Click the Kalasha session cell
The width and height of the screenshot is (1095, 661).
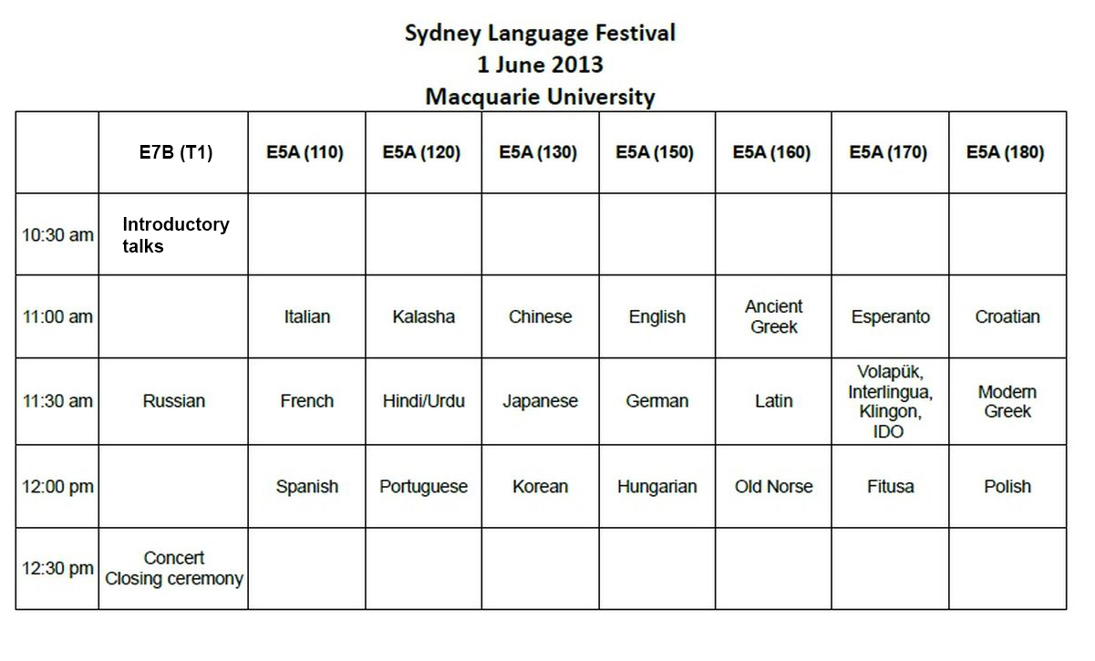click(x=423, y=316)
